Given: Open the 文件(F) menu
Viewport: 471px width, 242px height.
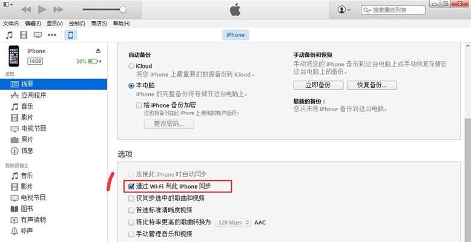Looking at the screenshot, I should [11, 24].
